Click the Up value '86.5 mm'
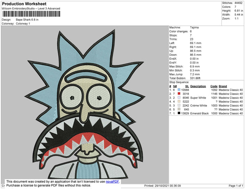 coord(196,51)
